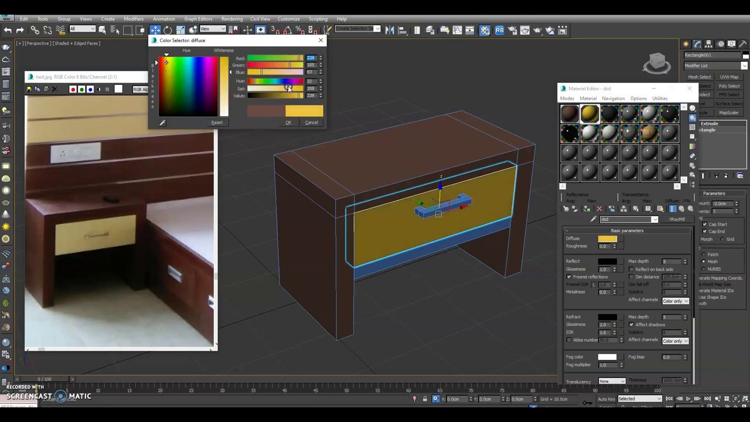Click the Redo arrow in main toolbar
Viewport: 750px width, 422px height.
coord(20,30)
